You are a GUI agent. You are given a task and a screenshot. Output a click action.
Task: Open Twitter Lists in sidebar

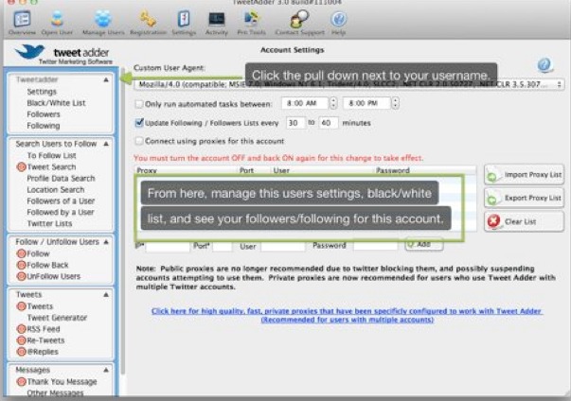(x=49, y=223)
